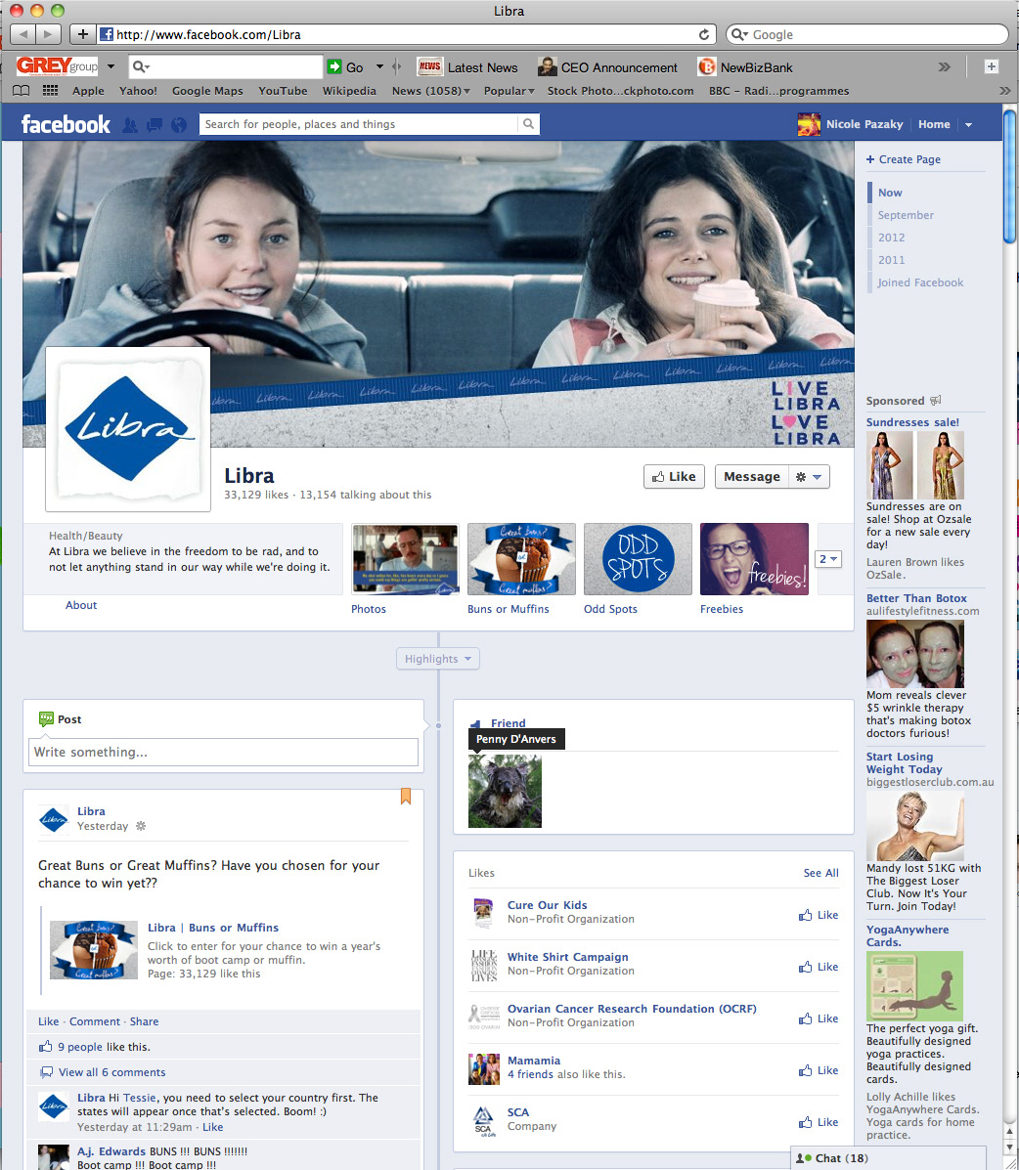
Task: Open the gear dropdown next to Message
Action: [809, 477]
